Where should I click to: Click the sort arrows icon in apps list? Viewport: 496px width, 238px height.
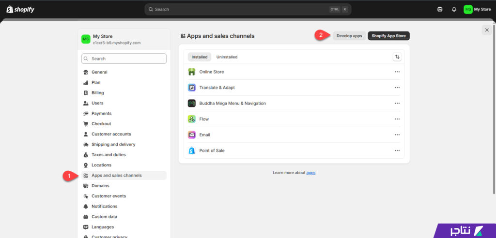[397, 57]
